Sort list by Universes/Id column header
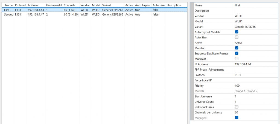Image resolution: width=280 pixels, height=124 pixels. pyautogui.click(x=54, y=5)
